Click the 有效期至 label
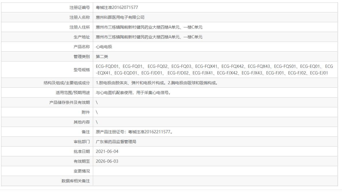 pyautogui.click(x=82, y=161)
